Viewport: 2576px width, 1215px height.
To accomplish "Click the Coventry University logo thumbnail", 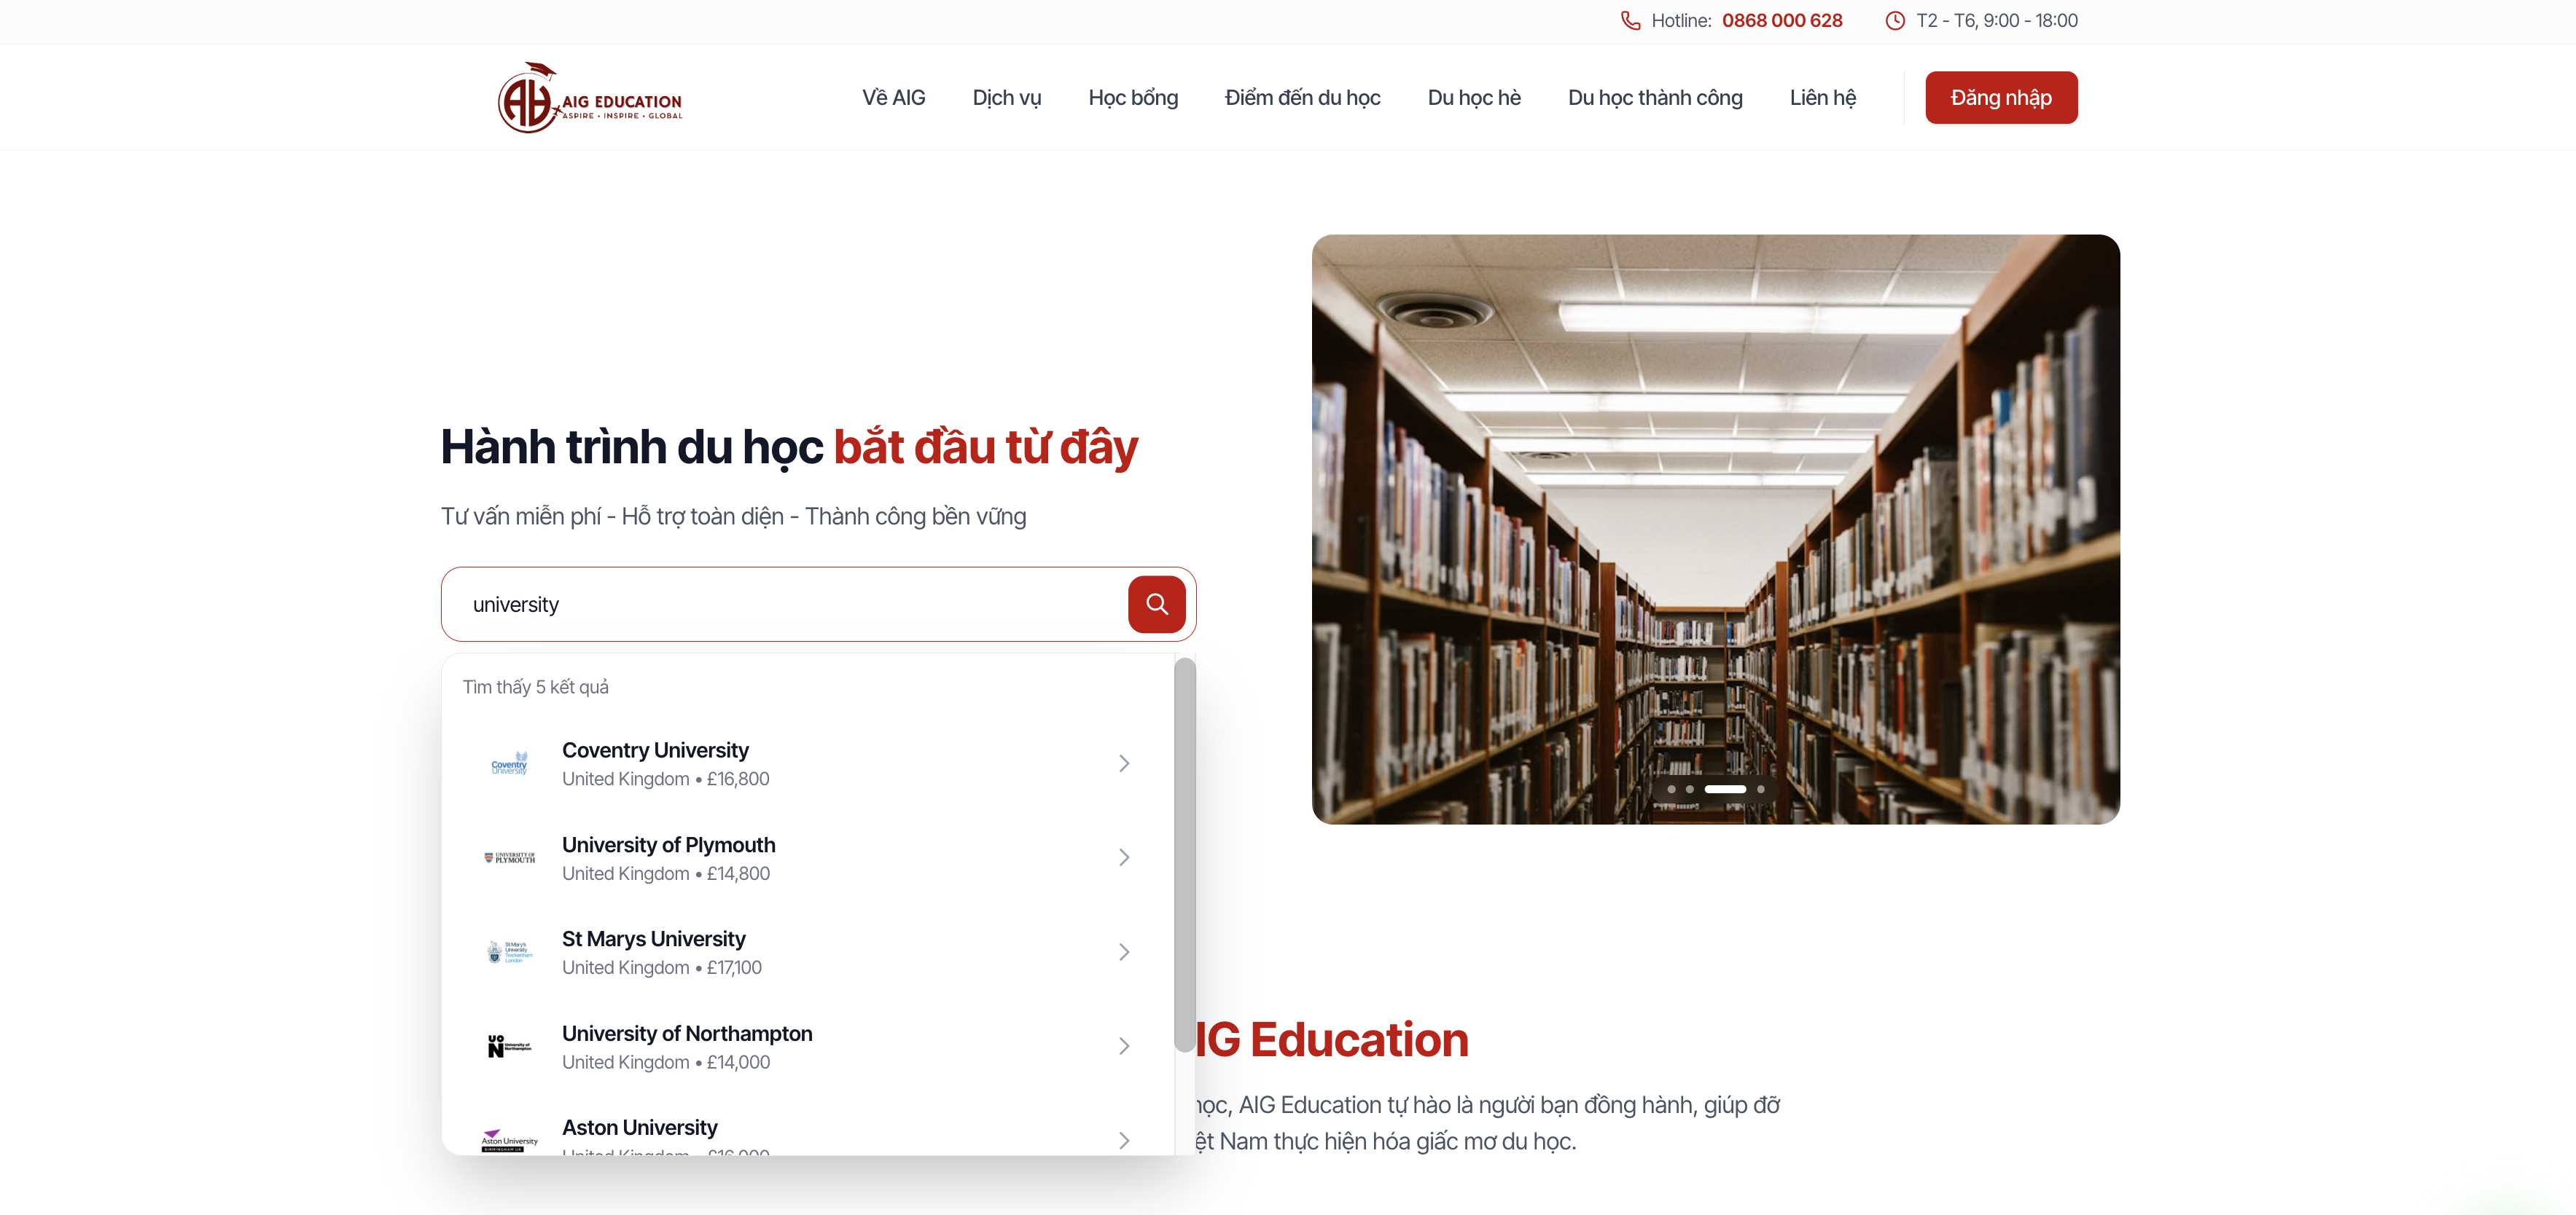I will pos(510,763).
